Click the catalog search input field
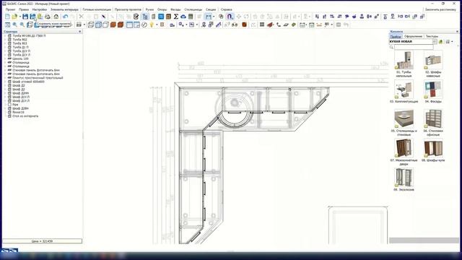Viewport: 462px width, 260px height. pyautogui.click(x=414, y=47)
